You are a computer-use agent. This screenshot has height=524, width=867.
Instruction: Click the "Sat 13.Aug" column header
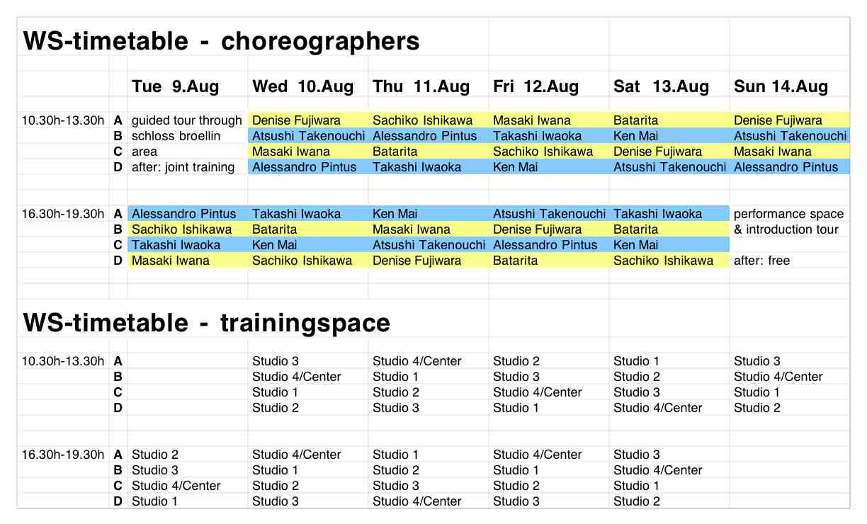pyautogui.click(x=661, y=86)
